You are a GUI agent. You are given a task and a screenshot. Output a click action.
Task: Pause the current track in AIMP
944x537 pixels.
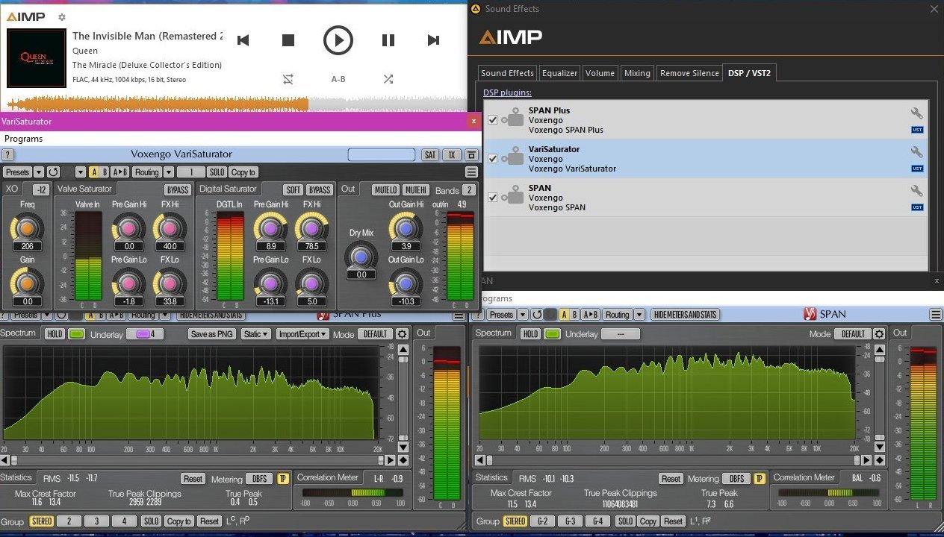(x=388, y=40)
